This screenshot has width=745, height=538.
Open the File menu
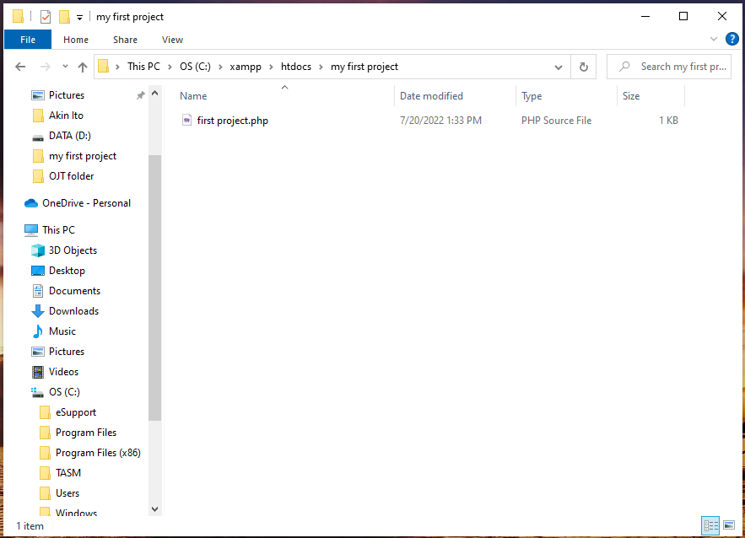tap(28, 40)
